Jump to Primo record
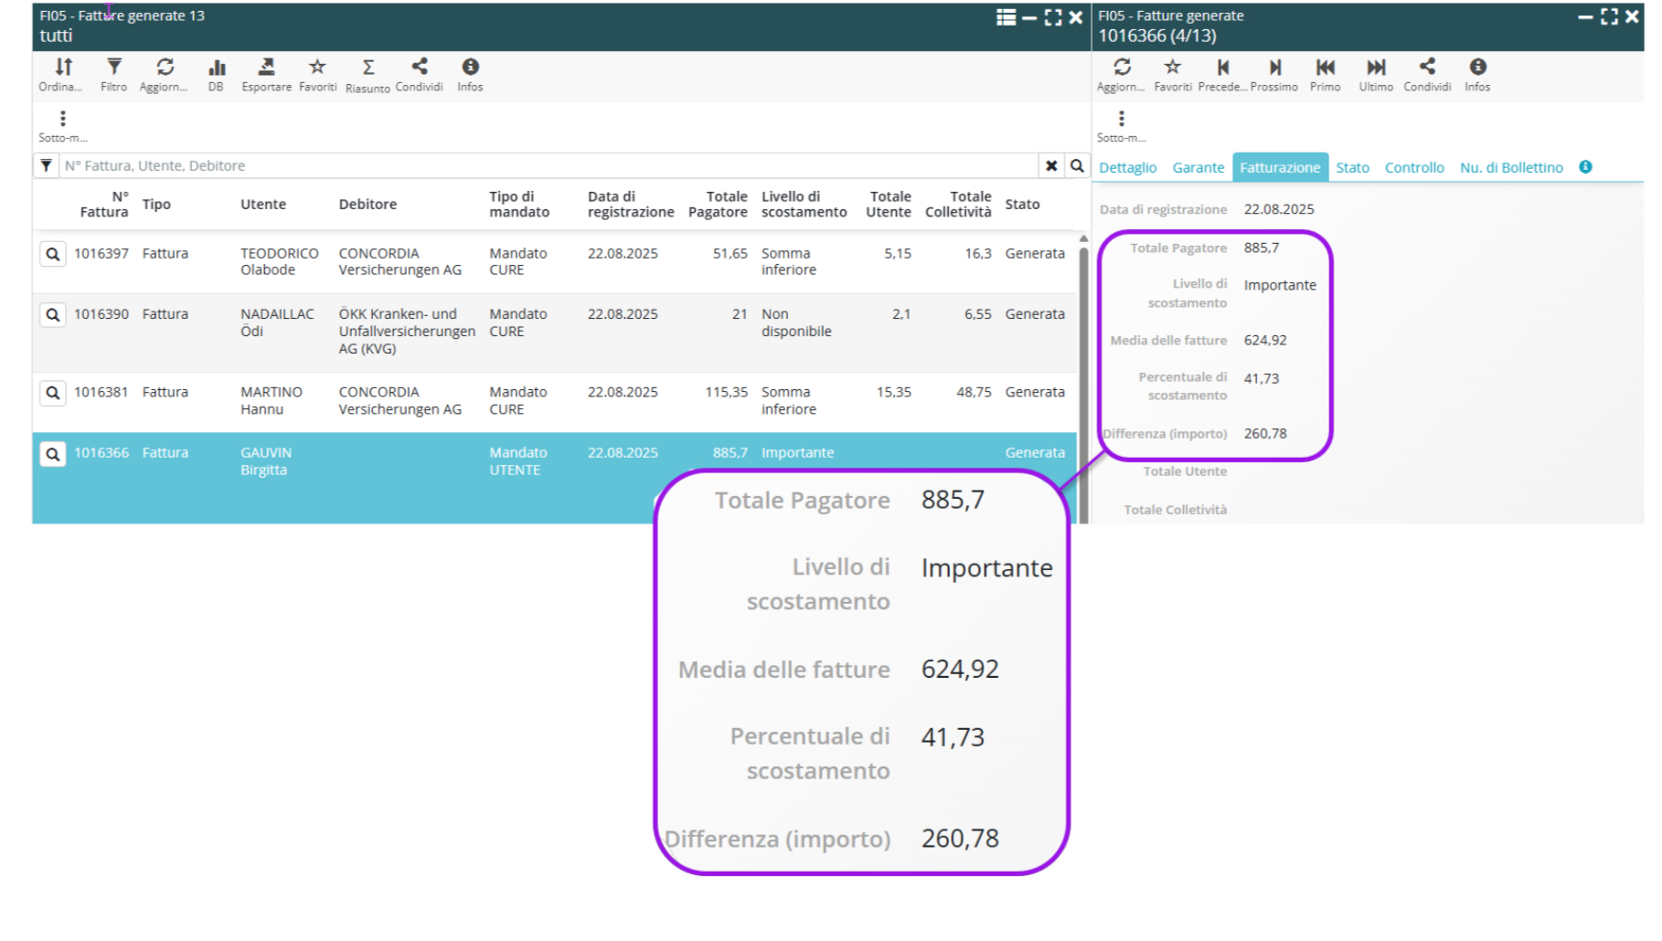Image resolution: width=1662 pixels, height=941 pixels. coord(1325,68)
